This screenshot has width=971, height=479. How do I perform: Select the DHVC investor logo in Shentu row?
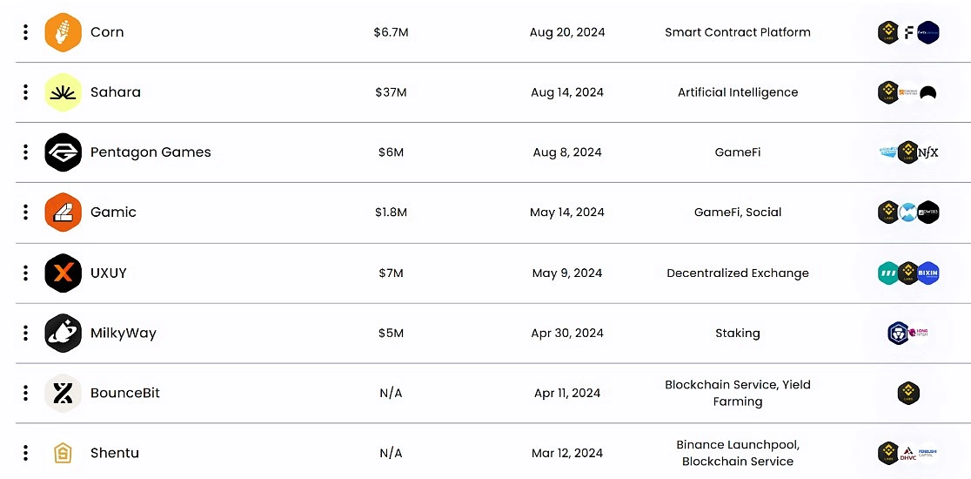(907, 455)
